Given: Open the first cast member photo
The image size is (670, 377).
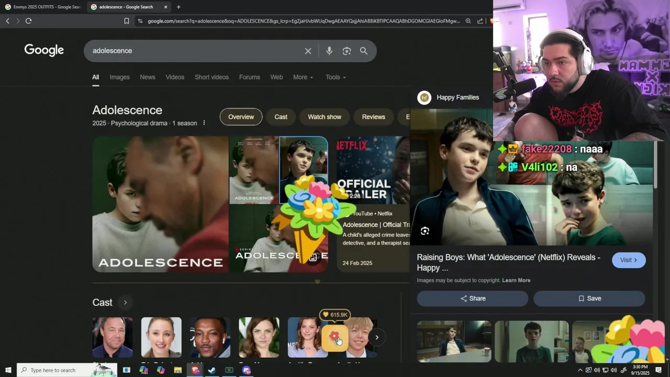Looking at the screenshot, I should pyautogui.click(x=113, y=337).
